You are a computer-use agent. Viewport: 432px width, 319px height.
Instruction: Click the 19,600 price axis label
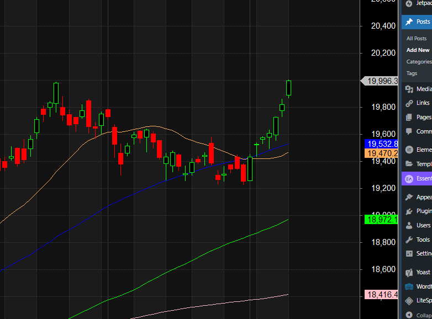383,134
